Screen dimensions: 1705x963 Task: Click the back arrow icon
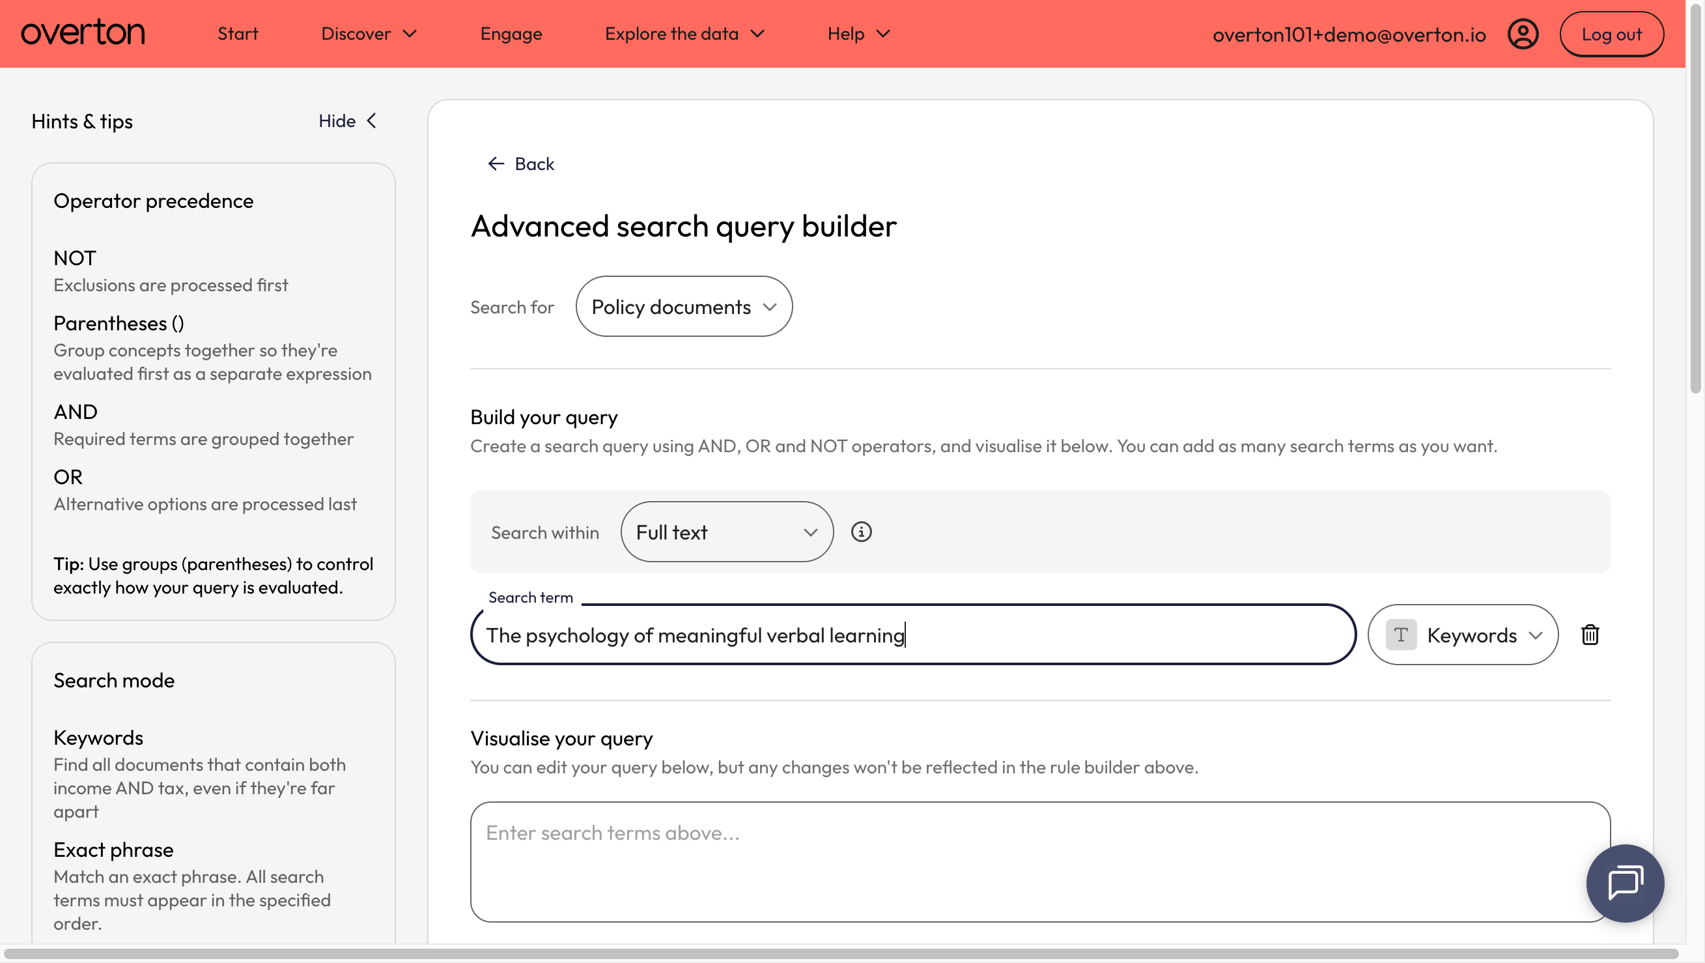[496, 164]
